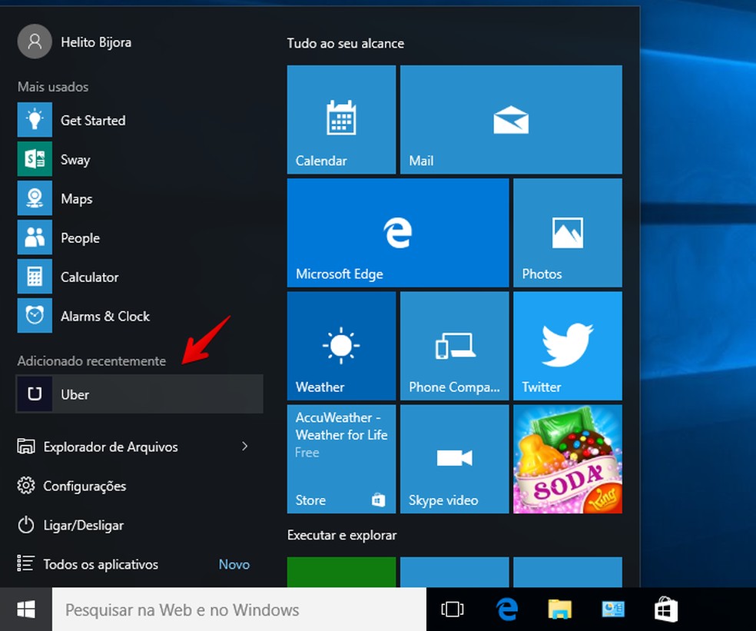
Task: Open the Skype video tile
Action: pyautogui.click(x=454, y=459)
